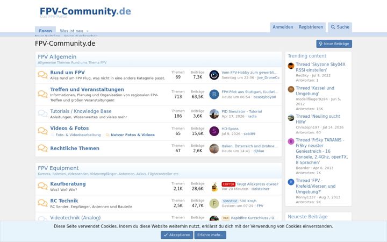The height and width of the screenshot is (242, 387).
Task: Click the Rechtliche Themen forum icon
Action: pyautogui.click(x=42, y=148)
